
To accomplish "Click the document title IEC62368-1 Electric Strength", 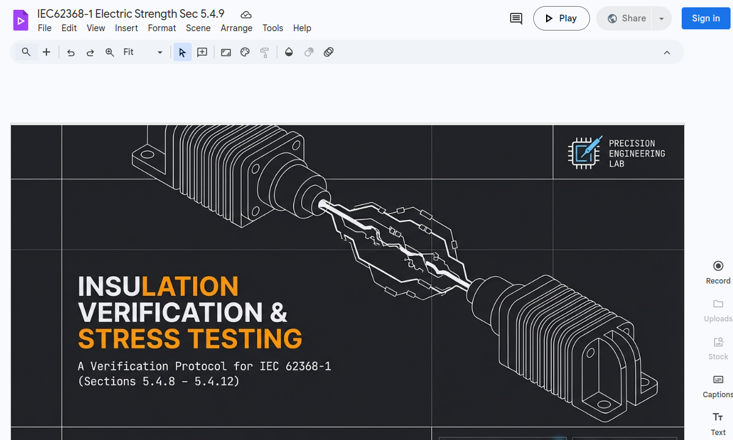I will [131, 14].
